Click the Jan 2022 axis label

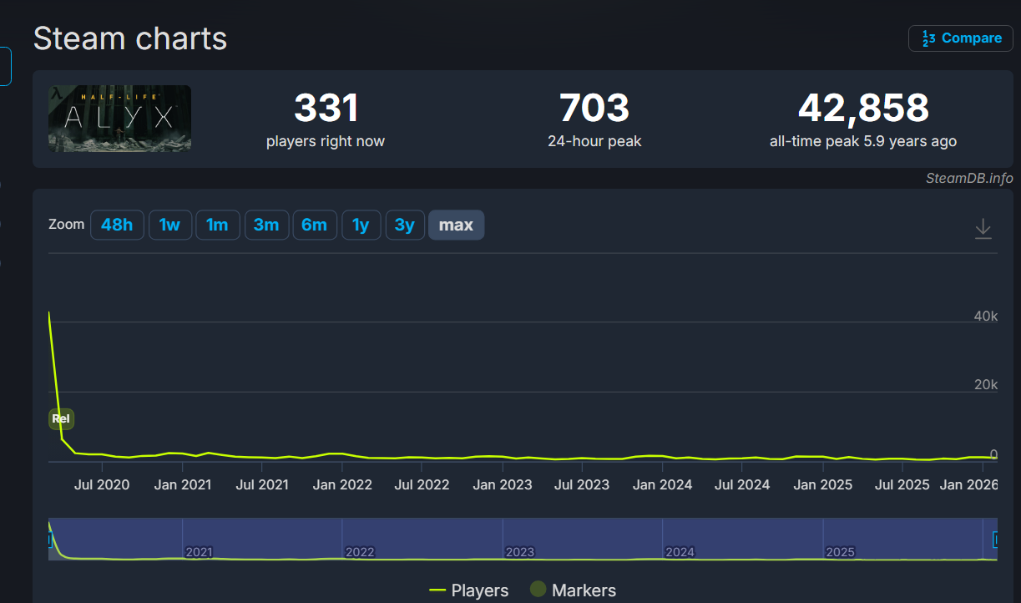[x=342, y=484]
